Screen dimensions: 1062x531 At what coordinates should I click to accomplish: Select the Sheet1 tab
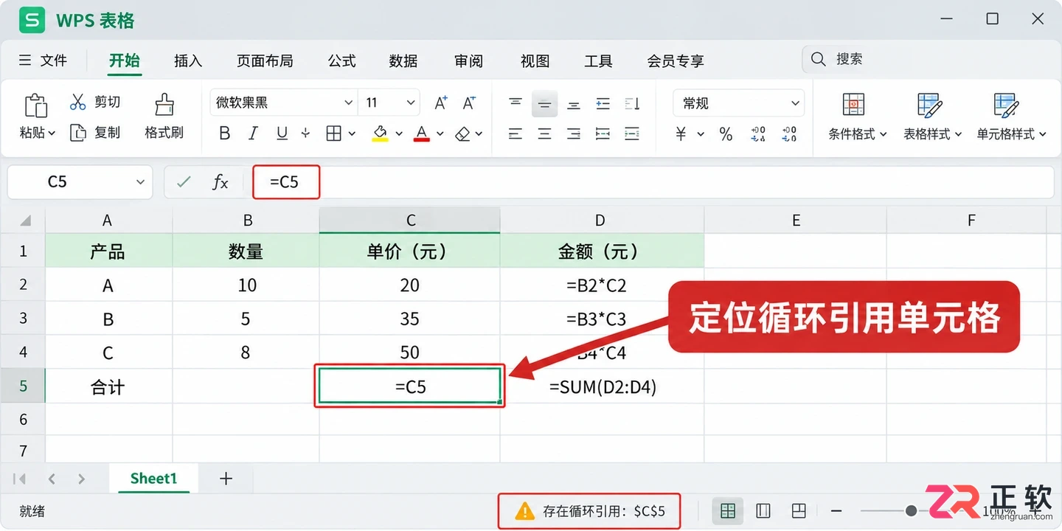tap(153, 478)
